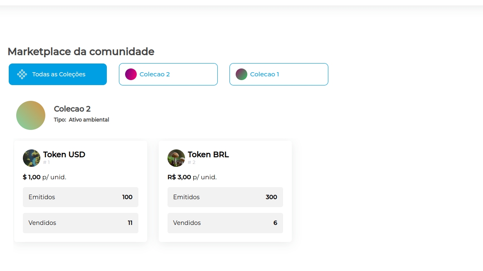
Task: Click the Colecao 2 section heading
Action: point(72,109)
